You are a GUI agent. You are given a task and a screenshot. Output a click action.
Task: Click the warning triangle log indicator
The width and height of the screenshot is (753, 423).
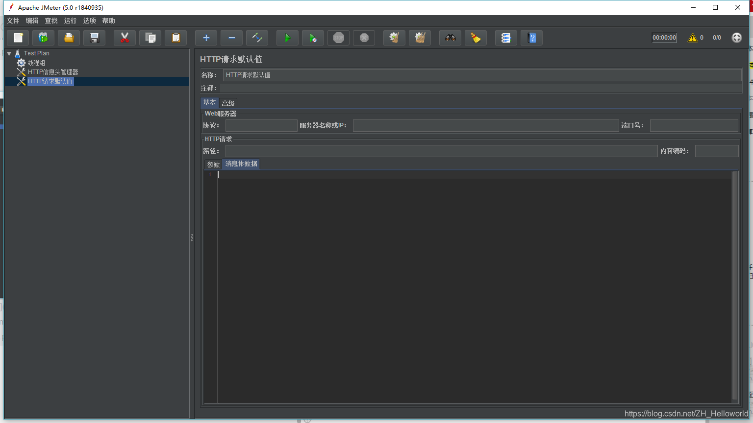[x=693, y=38]
